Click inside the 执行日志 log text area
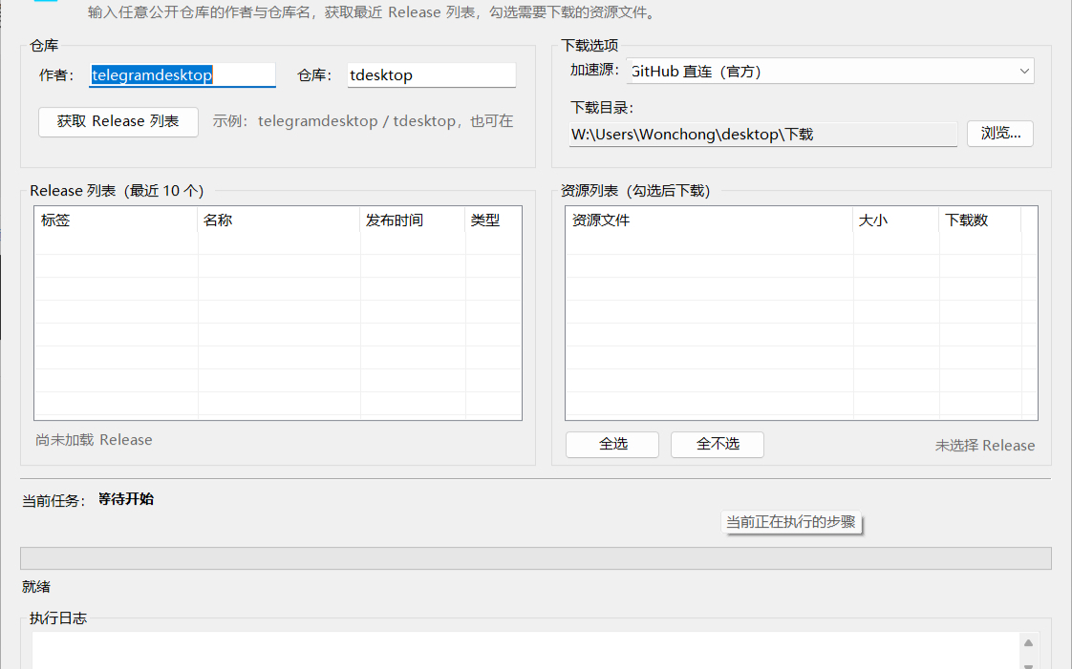Screen dimensions: 1072x669 pyautogui.click(x=525, y=651)
